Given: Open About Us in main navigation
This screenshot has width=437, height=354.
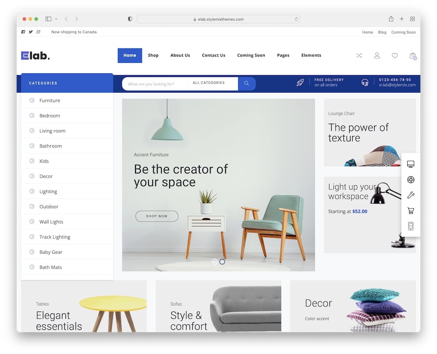Looking at the screenshot, I should pos(180,56).
